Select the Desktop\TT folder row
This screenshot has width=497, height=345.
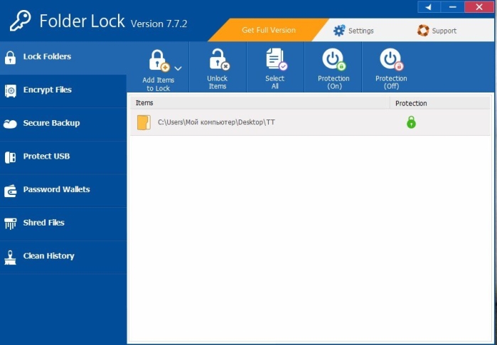point(310,122)
